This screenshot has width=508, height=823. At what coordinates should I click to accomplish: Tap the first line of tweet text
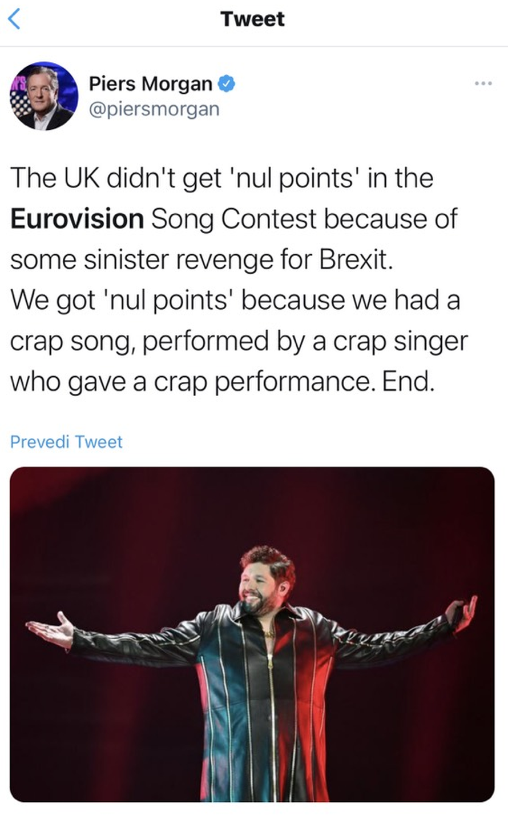(221, 178)
